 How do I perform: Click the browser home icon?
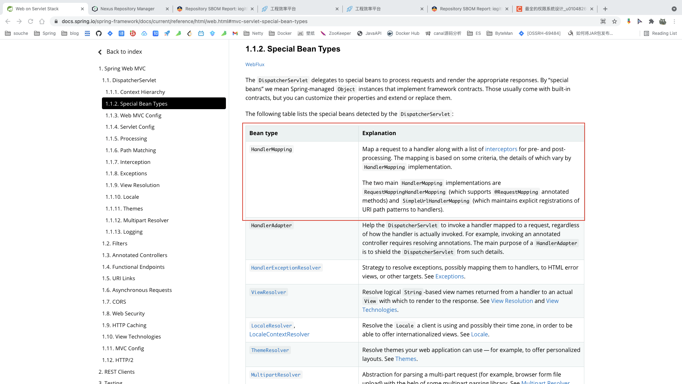[x=42, y=21]
